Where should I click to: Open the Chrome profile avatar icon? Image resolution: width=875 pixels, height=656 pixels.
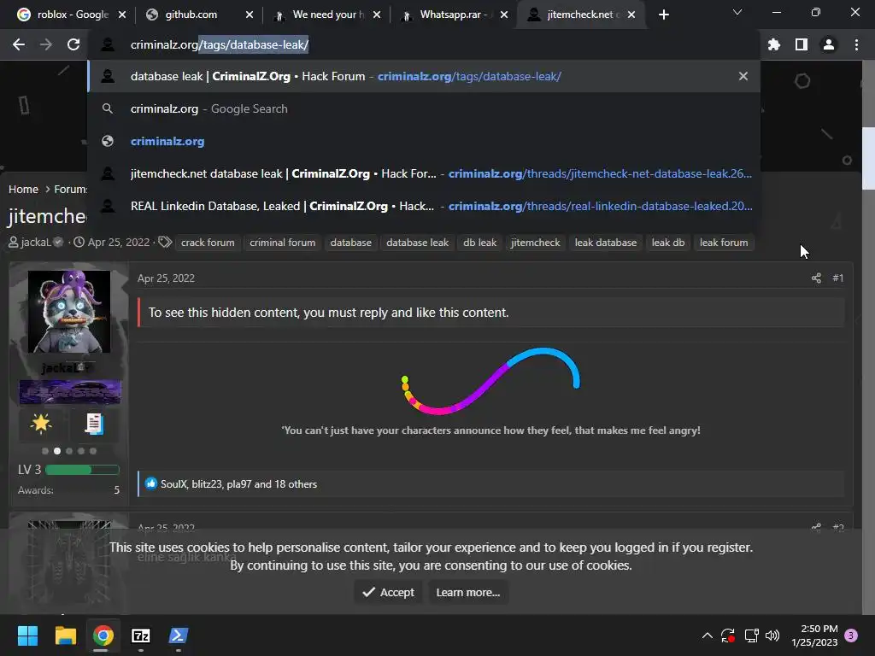point(829,44)
